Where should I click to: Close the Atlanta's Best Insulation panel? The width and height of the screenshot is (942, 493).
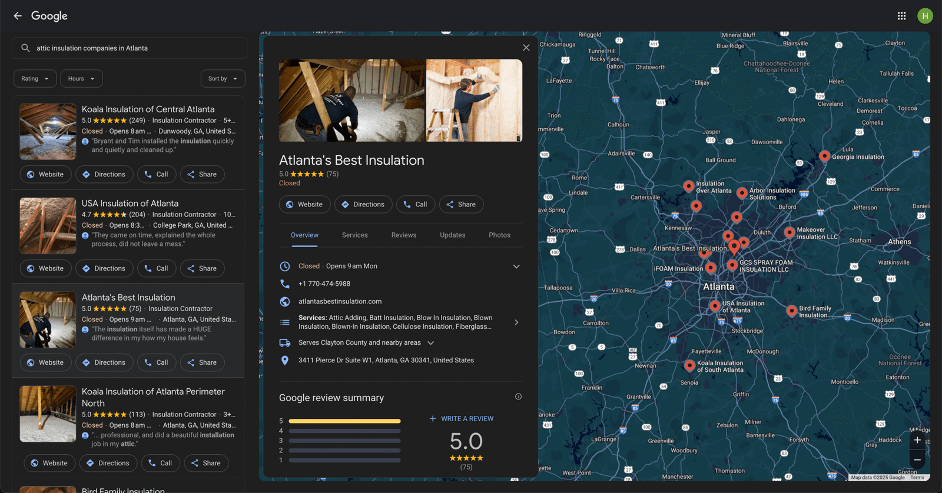(526, 48)
